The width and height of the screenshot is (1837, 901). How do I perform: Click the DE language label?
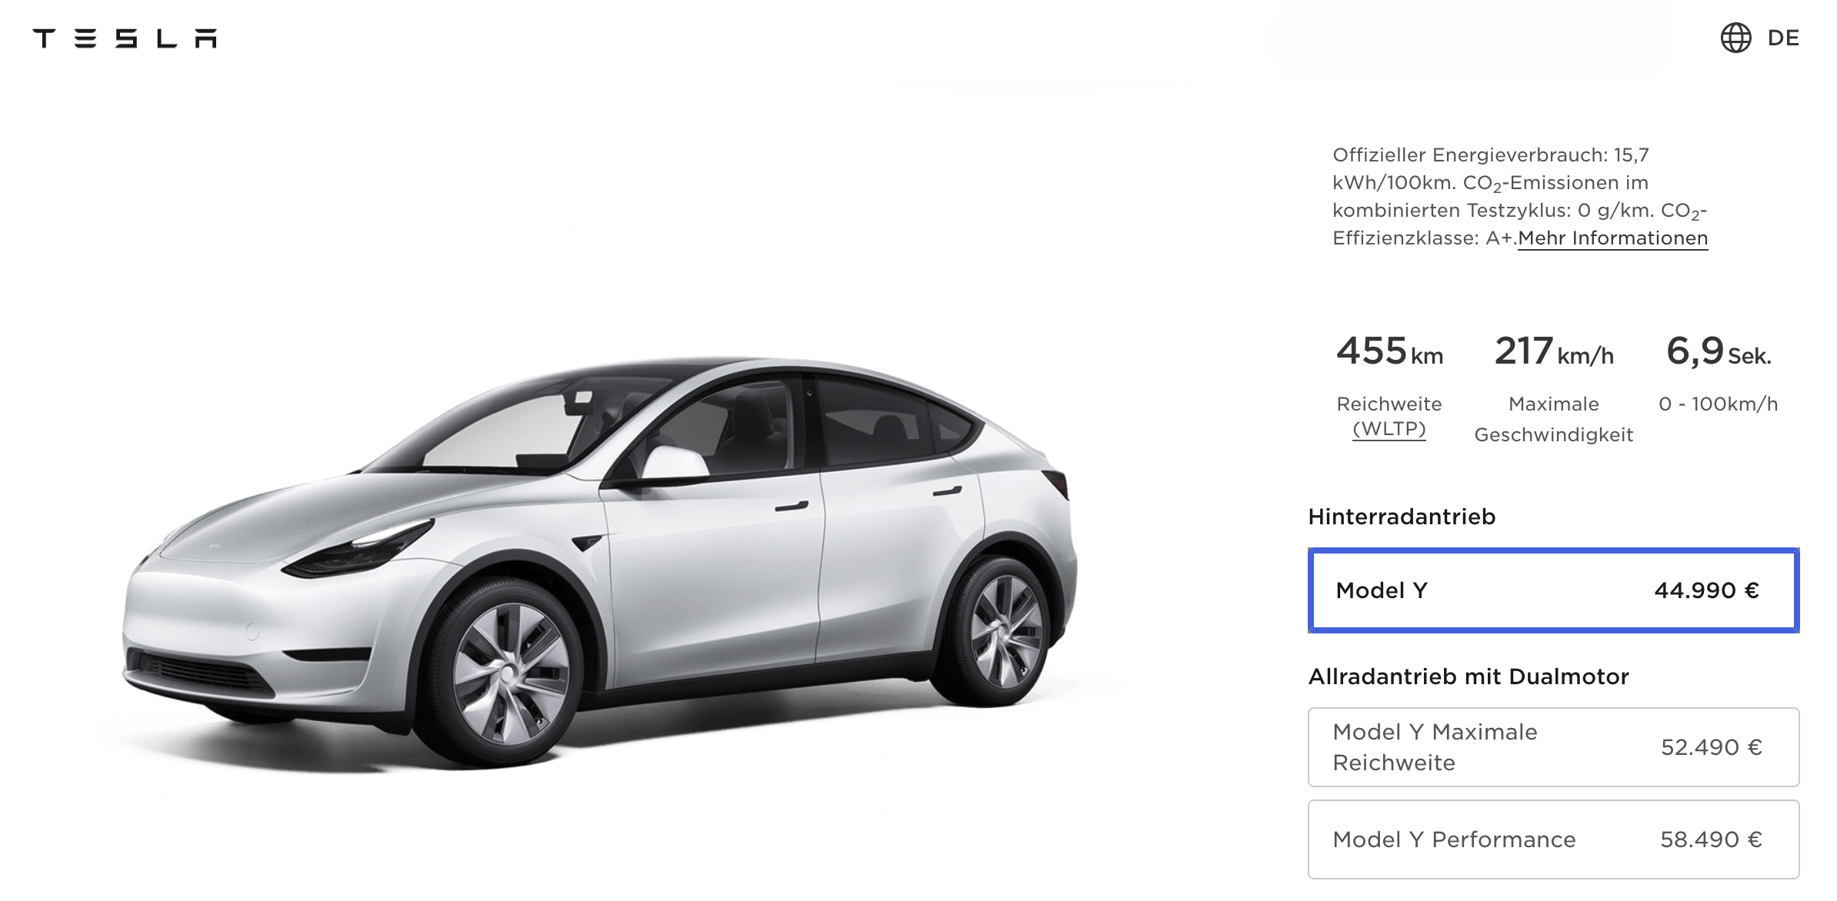pos(1783,38)
